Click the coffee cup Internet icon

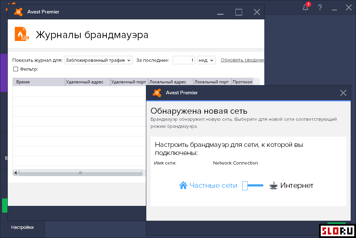pyautogui.click(x=274, y=185)
